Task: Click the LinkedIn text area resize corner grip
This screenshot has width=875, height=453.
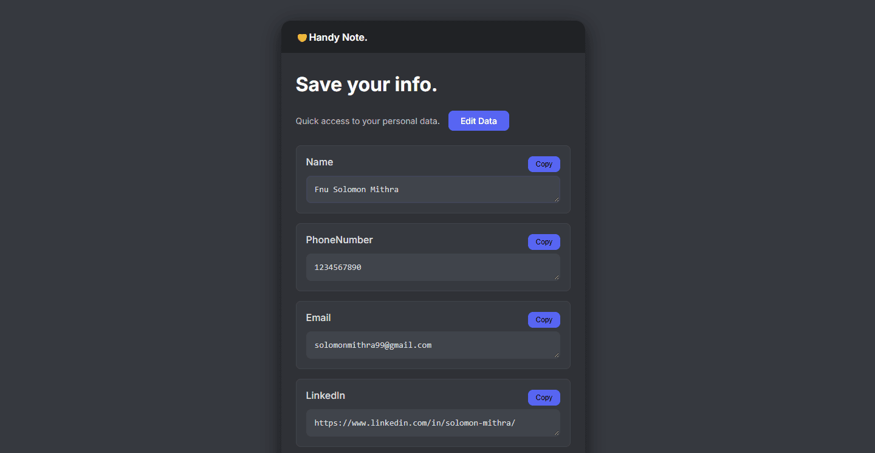Action: (x=557, y=433)
